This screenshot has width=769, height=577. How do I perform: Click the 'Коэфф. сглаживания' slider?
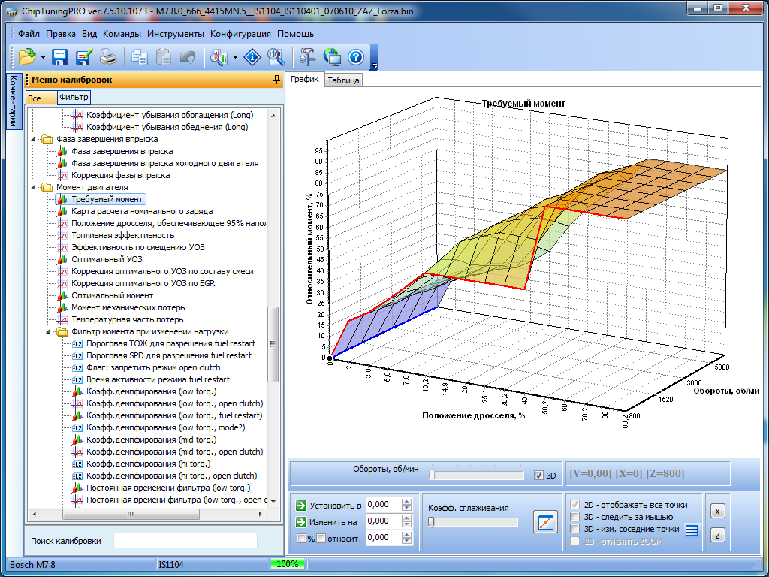click(473, 522)
